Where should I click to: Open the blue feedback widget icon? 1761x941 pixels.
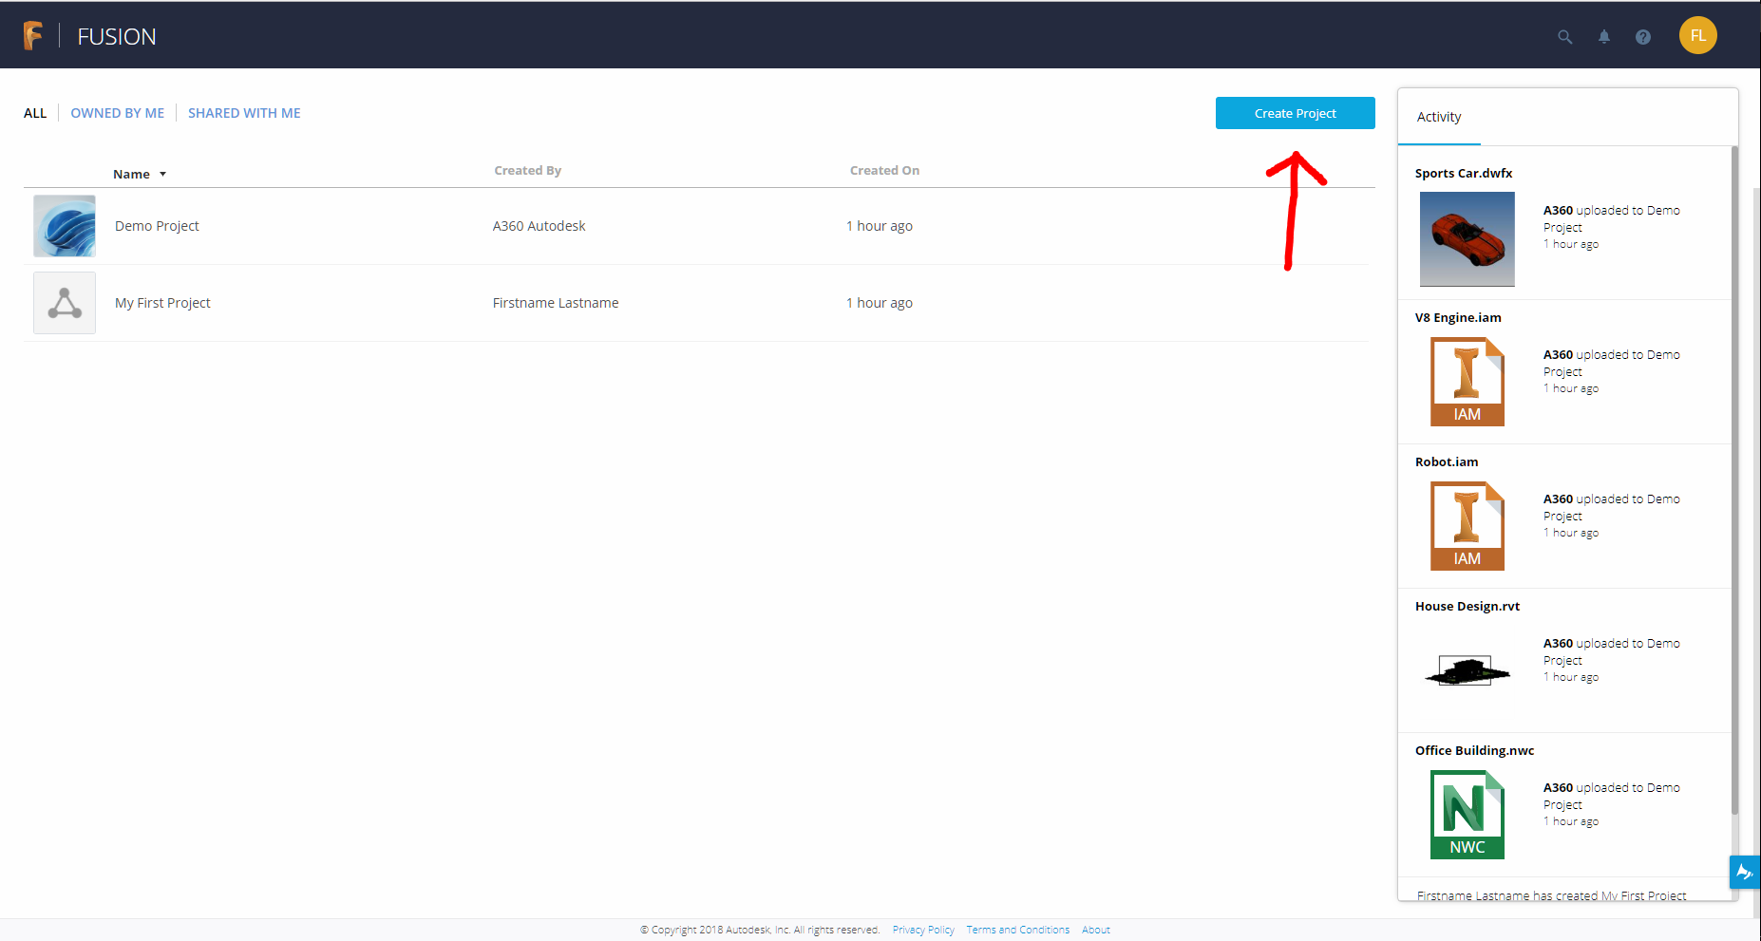coord(1744,872)
